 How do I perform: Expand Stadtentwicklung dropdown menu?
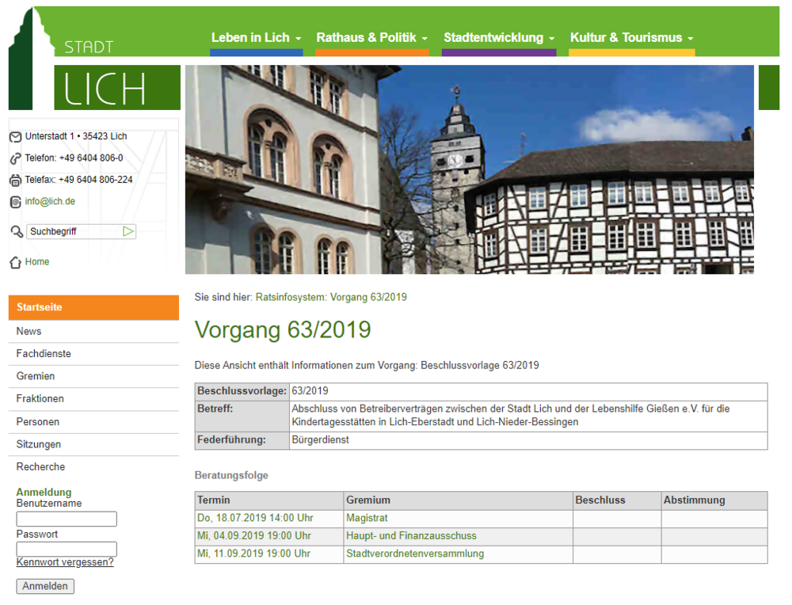498,38
